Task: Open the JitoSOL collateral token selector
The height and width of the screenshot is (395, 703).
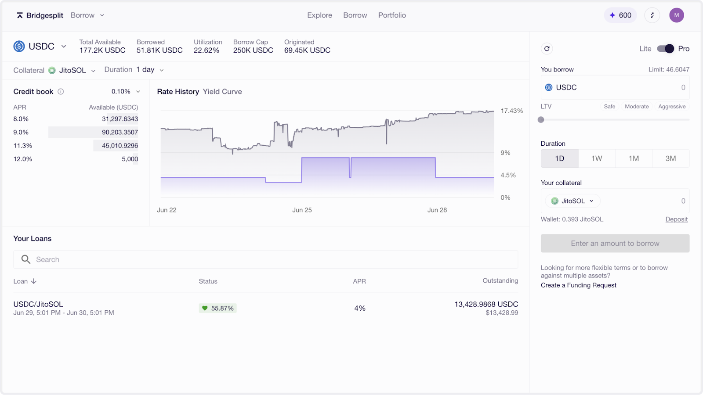Action: coord(573,201)
